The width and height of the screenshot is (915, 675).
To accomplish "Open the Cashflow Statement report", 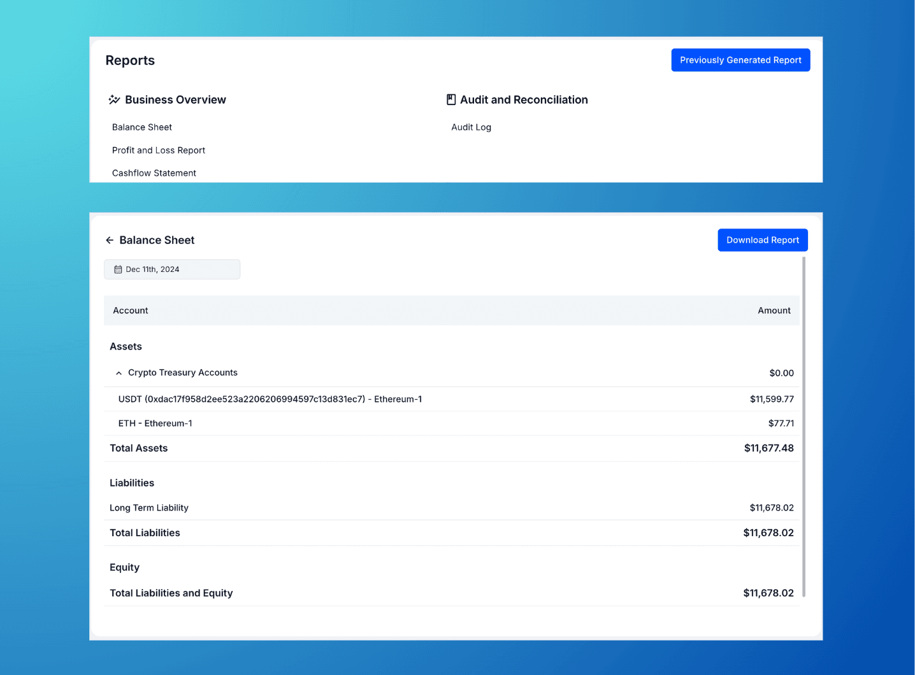I will point(154,173).
